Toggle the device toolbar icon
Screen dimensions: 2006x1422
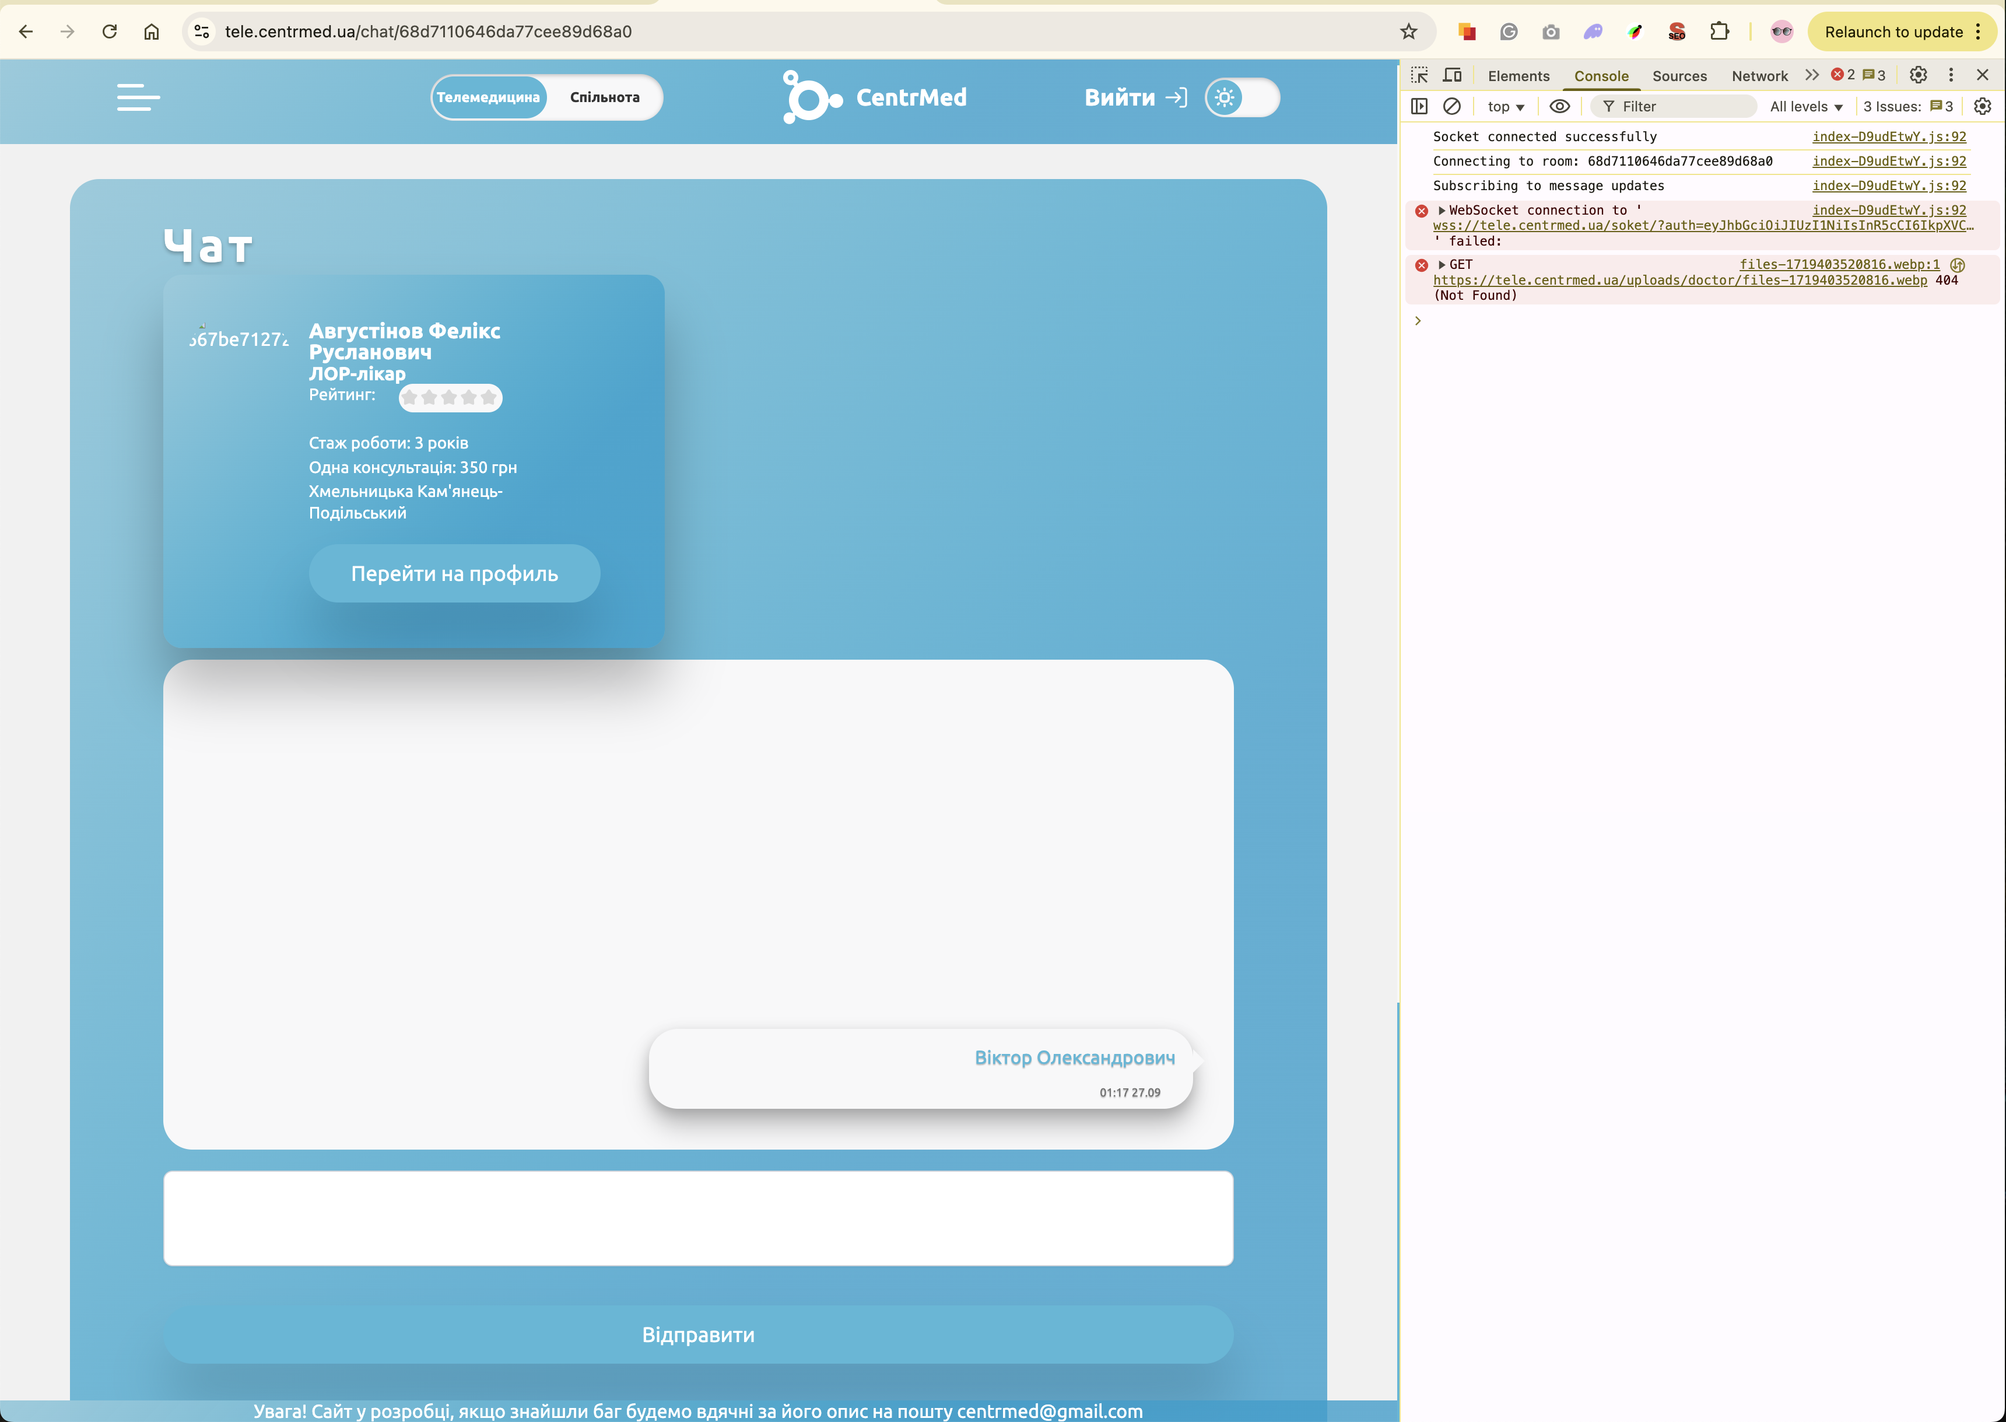1452,75
